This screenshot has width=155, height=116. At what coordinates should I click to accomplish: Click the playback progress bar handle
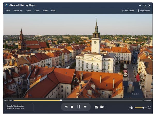point(61,100)
